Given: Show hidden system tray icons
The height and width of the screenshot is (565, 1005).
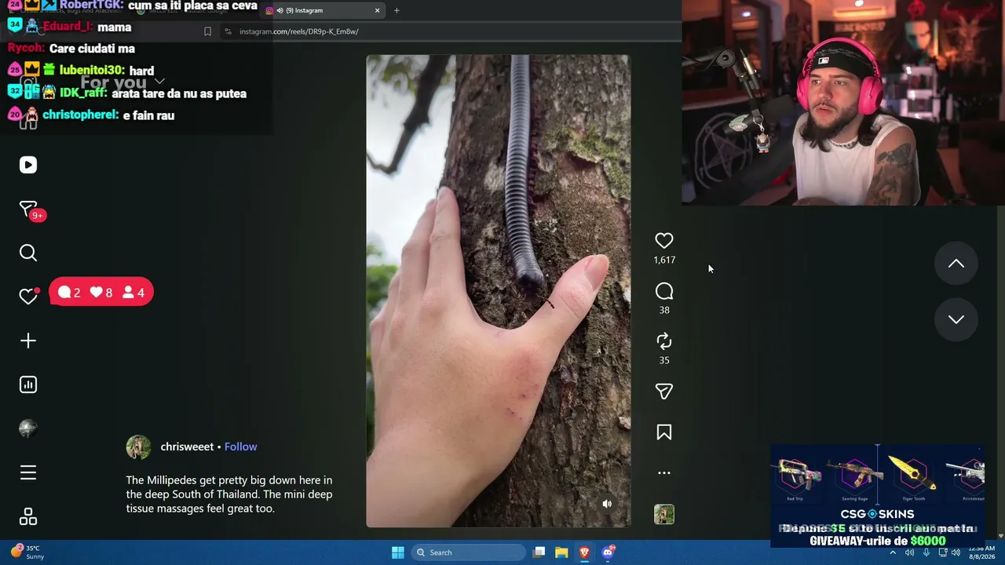Looking at the screenshot, I should [893, 552].
